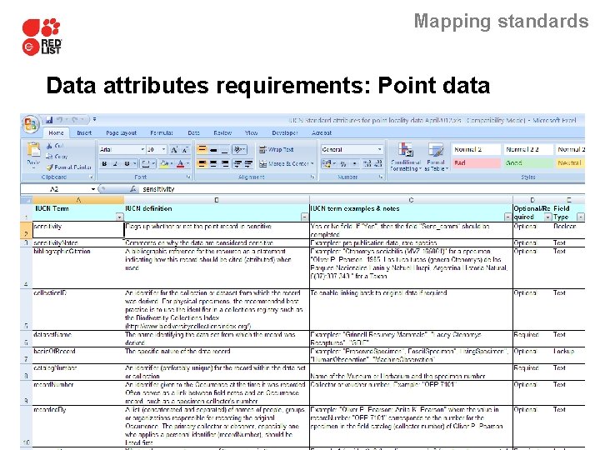
Task: Expand the Merge & Center dropdown arrow
Action: pos(312,164)
